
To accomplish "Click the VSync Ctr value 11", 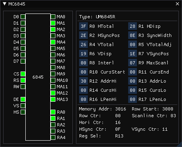I will [165, 129].
